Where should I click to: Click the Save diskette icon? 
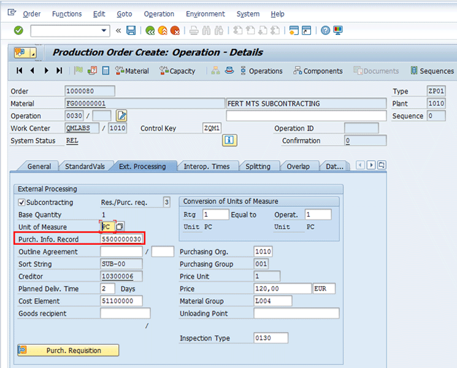[x=131, y=31]
